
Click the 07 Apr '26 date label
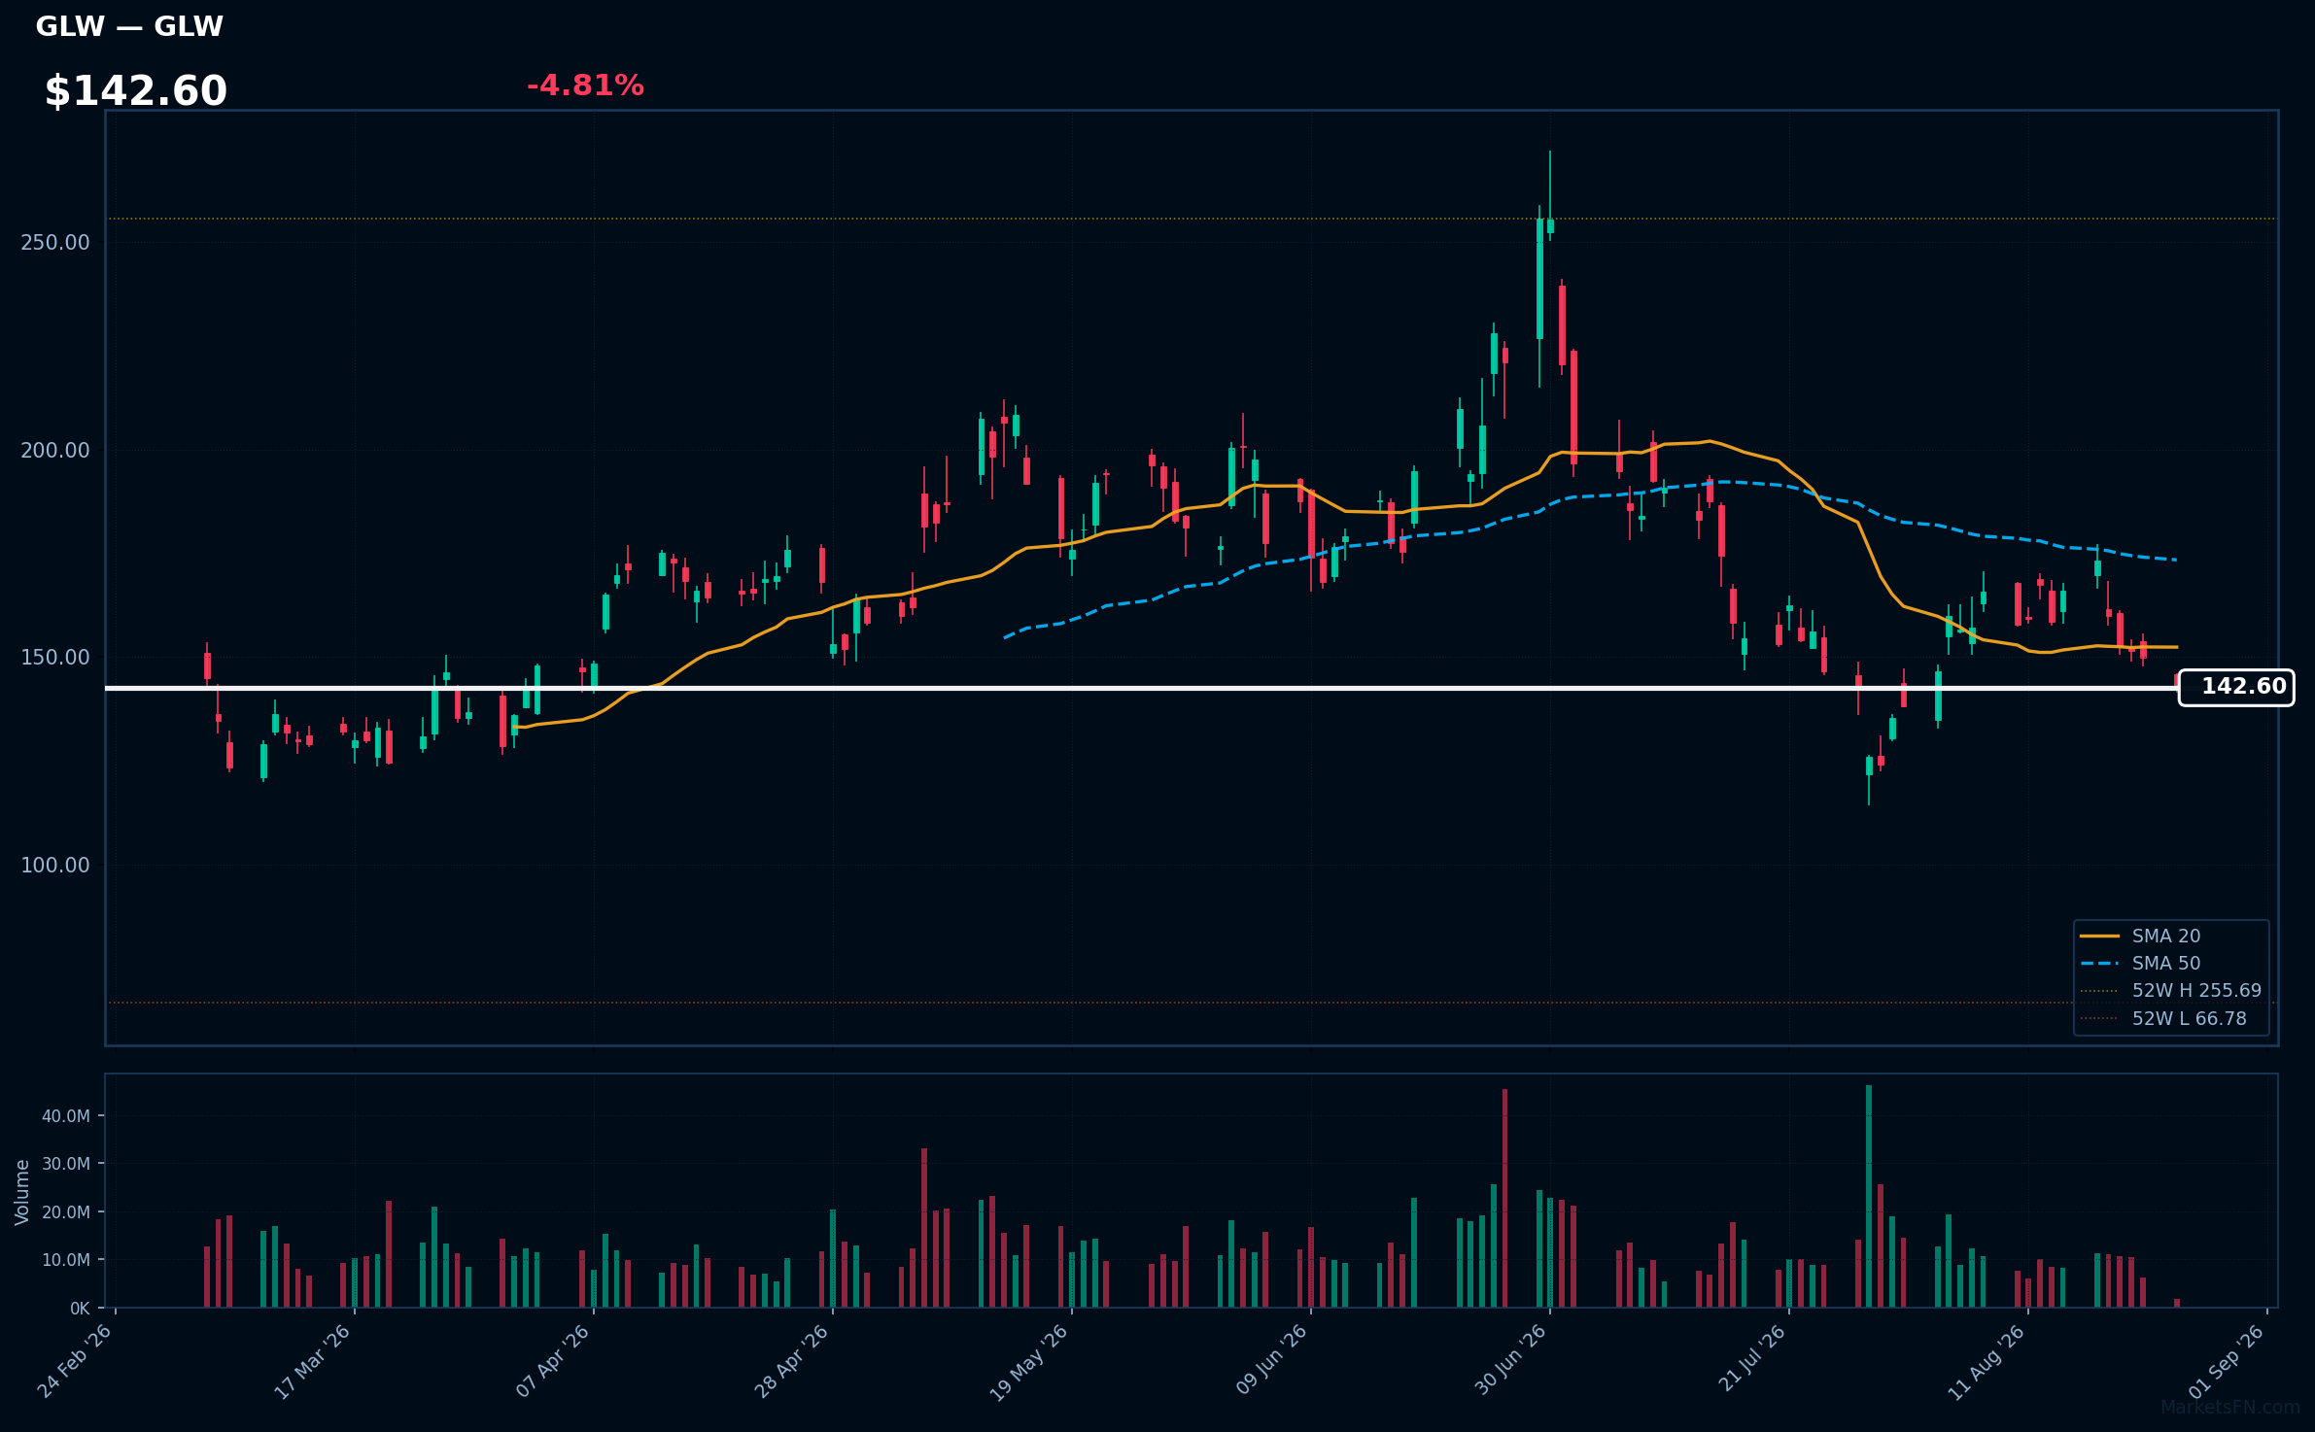pyautogui.click(x=553, y=1361)
